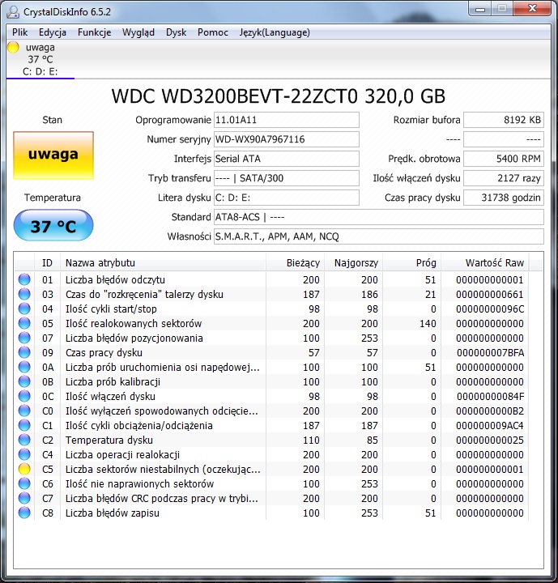The image size is (558, 583).
Task: Click blue status icon for attribute C8
Action: [x=24, y=513]
